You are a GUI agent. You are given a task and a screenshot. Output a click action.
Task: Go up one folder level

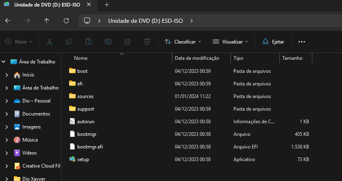click(47, 21)
